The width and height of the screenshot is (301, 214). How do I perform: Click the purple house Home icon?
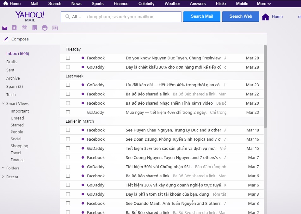[265, 17]
